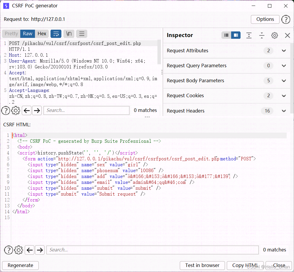Click the request editor vertical scrollbar
The image size is (294, 272).
pos(159,52)
